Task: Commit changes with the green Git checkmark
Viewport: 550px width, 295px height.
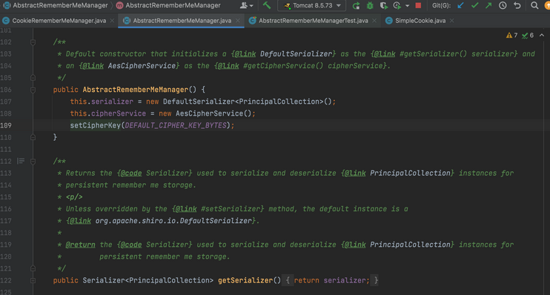Action: 474,6
